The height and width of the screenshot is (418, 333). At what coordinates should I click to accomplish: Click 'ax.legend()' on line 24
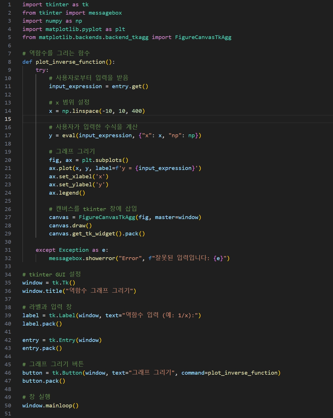coord(67,193)
